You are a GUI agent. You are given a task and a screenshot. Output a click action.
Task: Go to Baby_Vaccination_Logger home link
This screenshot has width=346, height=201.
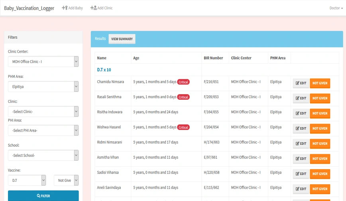tap(29, 8)
